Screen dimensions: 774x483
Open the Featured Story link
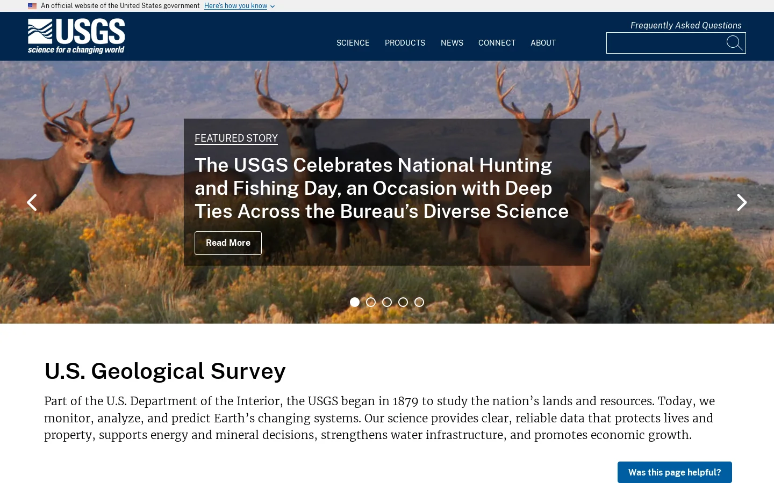click(236, 138)
